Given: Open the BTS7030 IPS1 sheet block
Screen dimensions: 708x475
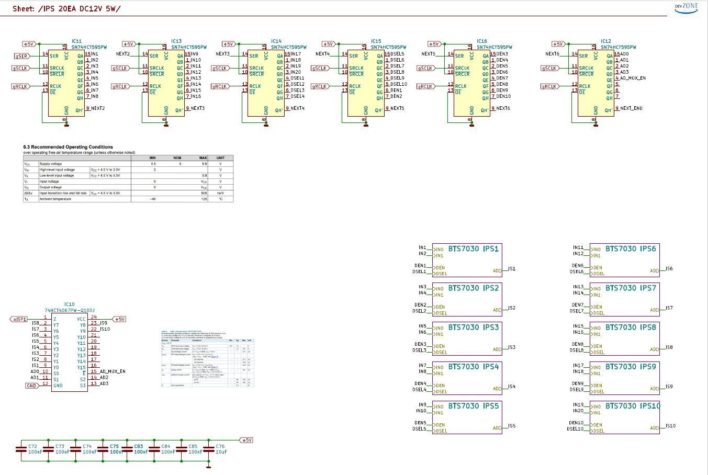Looking at the screenshot, I should coord(467,260).
